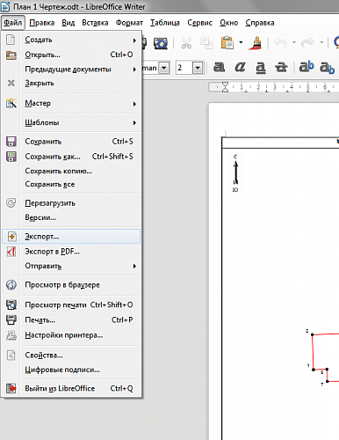Open the Таблица menu

click(165, 23)
